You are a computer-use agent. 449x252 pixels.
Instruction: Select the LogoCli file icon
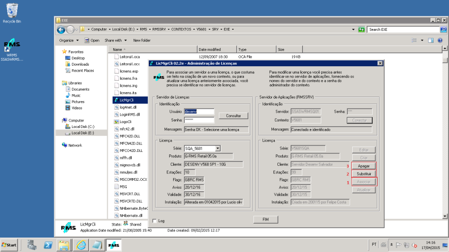click(x=116, y=122)
